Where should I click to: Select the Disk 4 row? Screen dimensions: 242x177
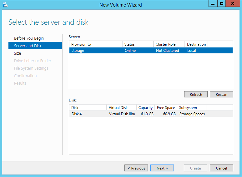(151, 114)
